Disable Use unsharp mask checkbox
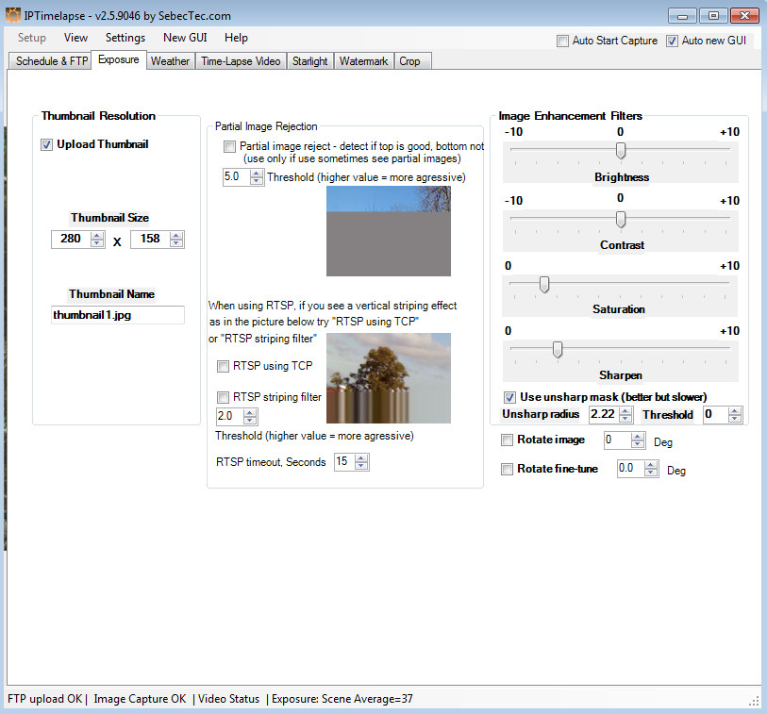The width and height of the screenshot is (767, 714). click(509, 397)
